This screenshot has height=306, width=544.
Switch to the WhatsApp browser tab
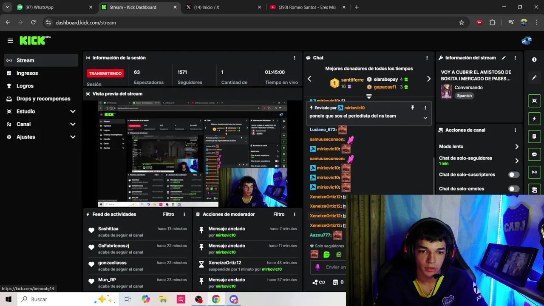pyautogui.click(x=54, y=7)
